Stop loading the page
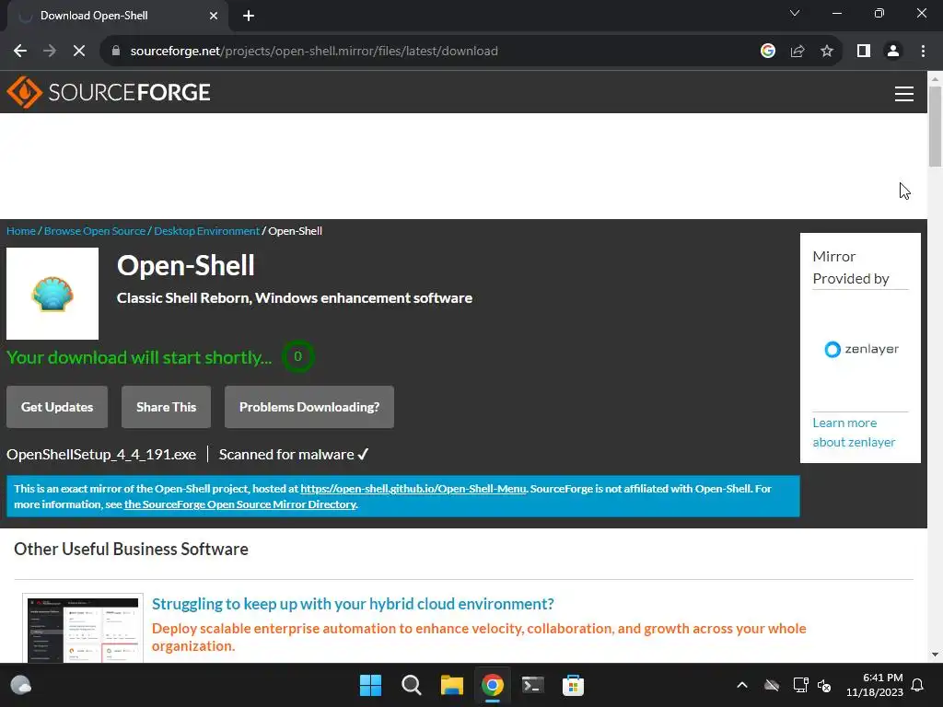The height and width of the screenshot is (707, 943). [x=79, y=52]
